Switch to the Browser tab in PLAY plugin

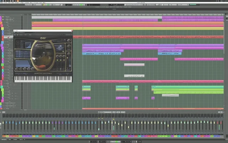(21, 35)
